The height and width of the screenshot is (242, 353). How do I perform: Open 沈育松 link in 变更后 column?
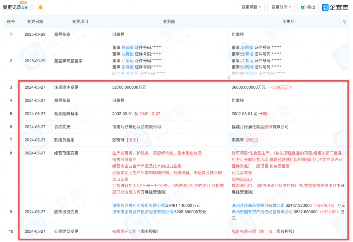click(247, 54)
